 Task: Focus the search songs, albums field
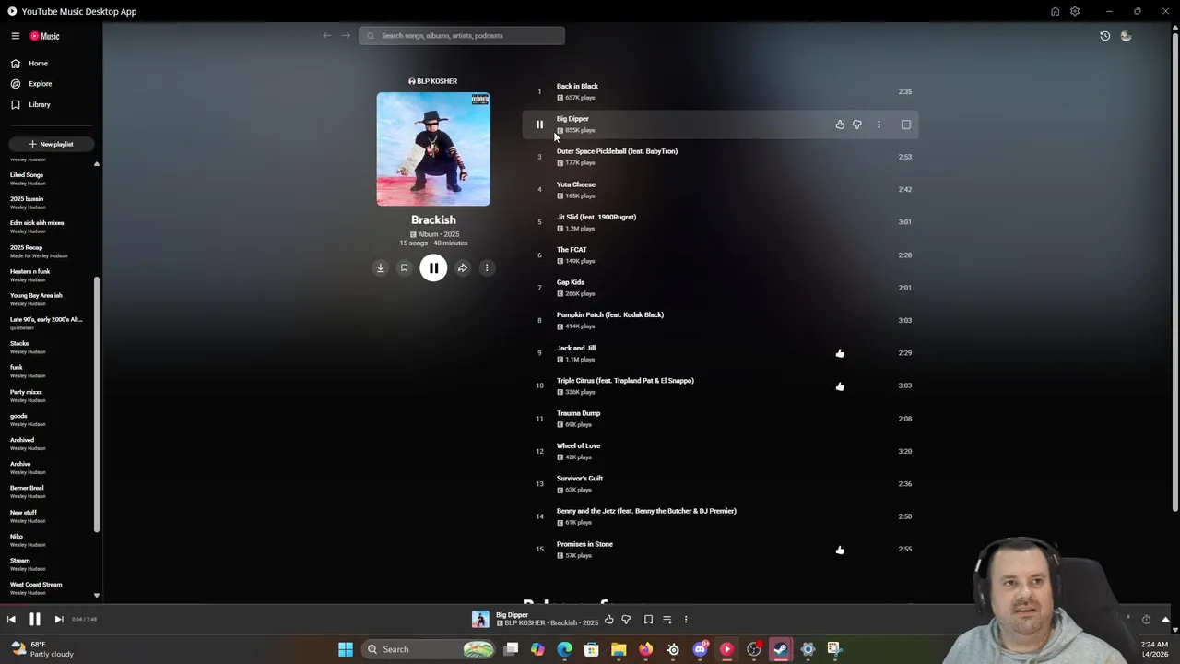pos(462,36)
